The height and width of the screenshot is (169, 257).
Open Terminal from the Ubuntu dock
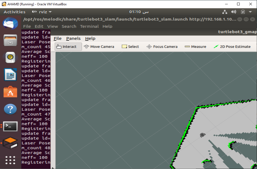click(x=10, y=126)
